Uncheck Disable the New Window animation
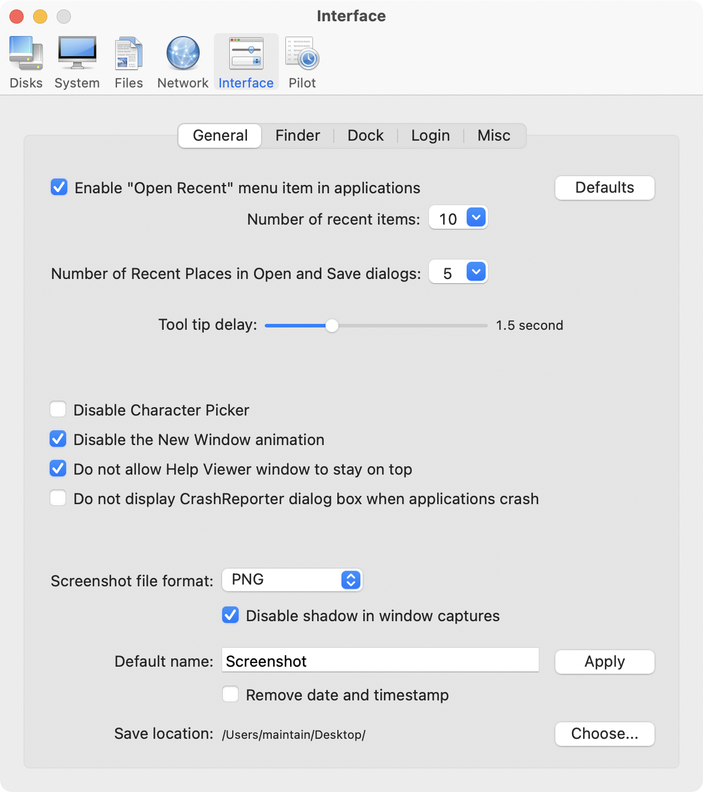 tap(58, 439)
